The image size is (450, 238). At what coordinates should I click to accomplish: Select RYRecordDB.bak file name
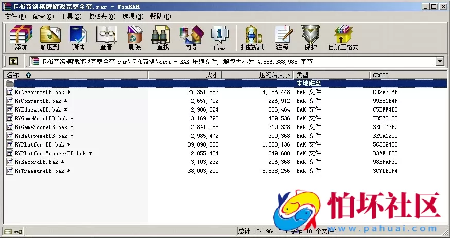pos(39,162)
